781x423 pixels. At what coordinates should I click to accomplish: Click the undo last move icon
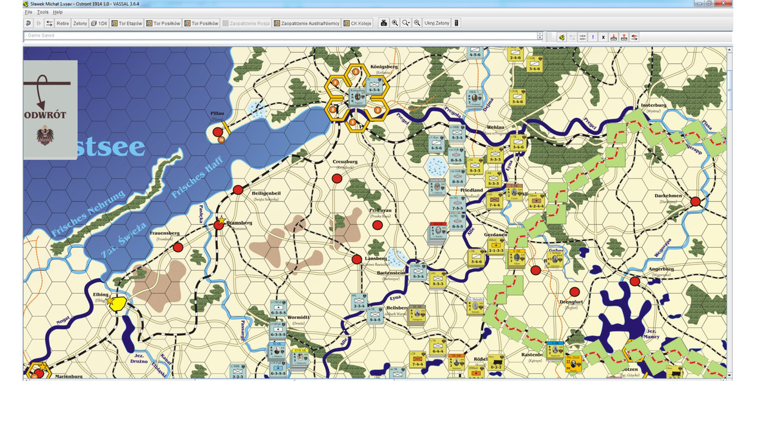pos(29,23)
